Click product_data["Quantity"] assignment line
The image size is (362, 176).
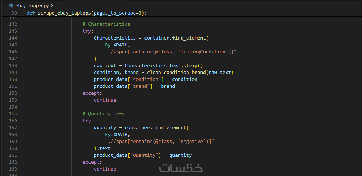click(143, 155)
